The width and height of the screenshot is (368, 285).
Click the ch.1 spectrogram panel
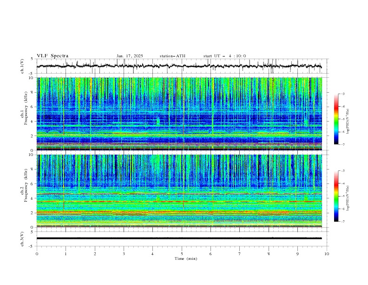(x=179, y=114)
